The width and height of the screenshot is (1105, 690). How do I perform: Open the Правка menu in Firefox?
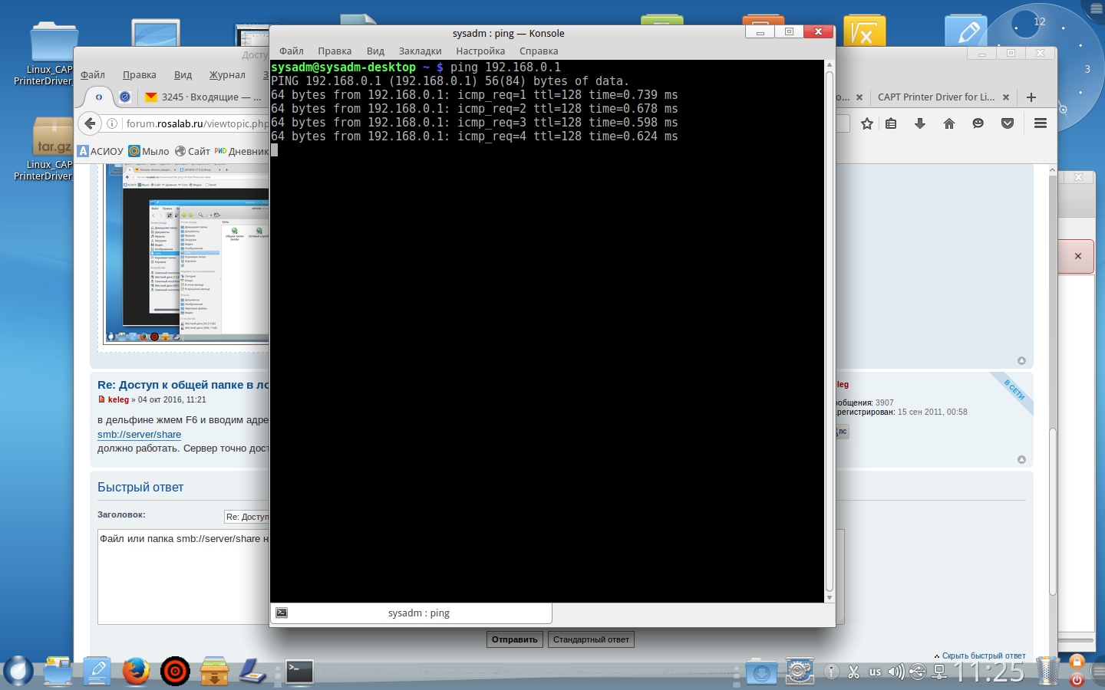140,75
